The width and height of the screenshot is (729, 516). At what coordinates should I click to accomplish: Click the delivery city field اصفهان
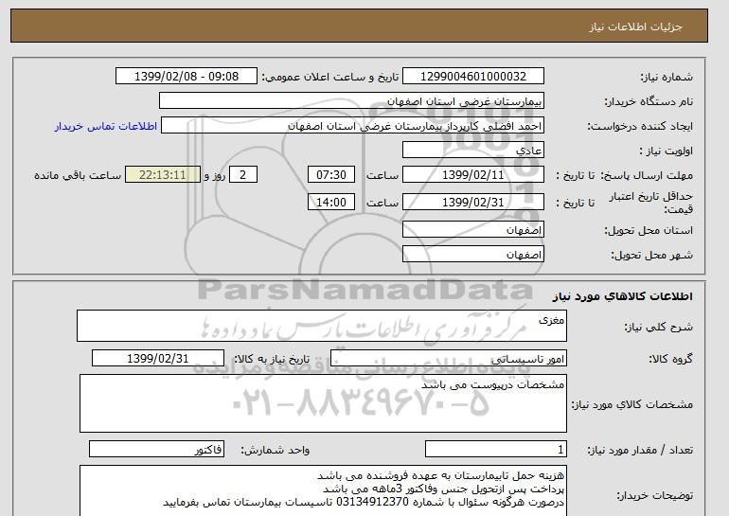pos(472,255)
